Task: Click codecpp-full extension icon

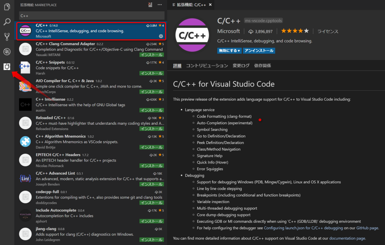Action: (x=25, y=197)
